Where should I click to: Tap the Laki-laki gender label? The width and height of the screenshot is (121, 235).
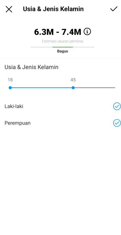tap(14, 106)
